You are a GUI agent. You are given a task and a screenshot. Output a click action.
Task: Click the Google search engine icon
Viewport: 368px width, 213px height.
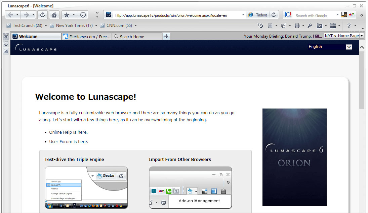point(288,15)
